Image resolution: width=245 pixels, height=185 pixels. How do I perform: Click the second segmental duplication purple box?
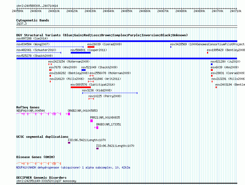pyautogui.click(x=97, y=148)
